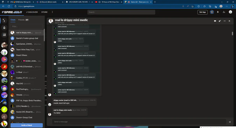
Task: Open the Discover page
Action: pyautogui.click(x=32, y=12)
